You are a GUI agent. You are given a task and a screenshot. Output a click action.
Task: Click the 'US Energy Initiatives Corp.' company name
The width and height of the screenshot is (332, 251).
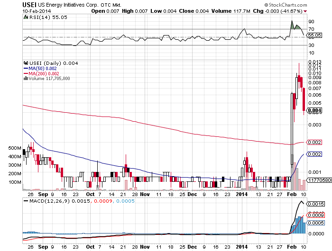click(x=68, y=5)
